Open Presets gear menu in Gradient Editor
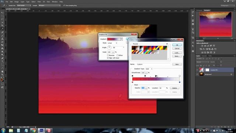This screenshot has width=236, height=133. (x=167, y=44)
